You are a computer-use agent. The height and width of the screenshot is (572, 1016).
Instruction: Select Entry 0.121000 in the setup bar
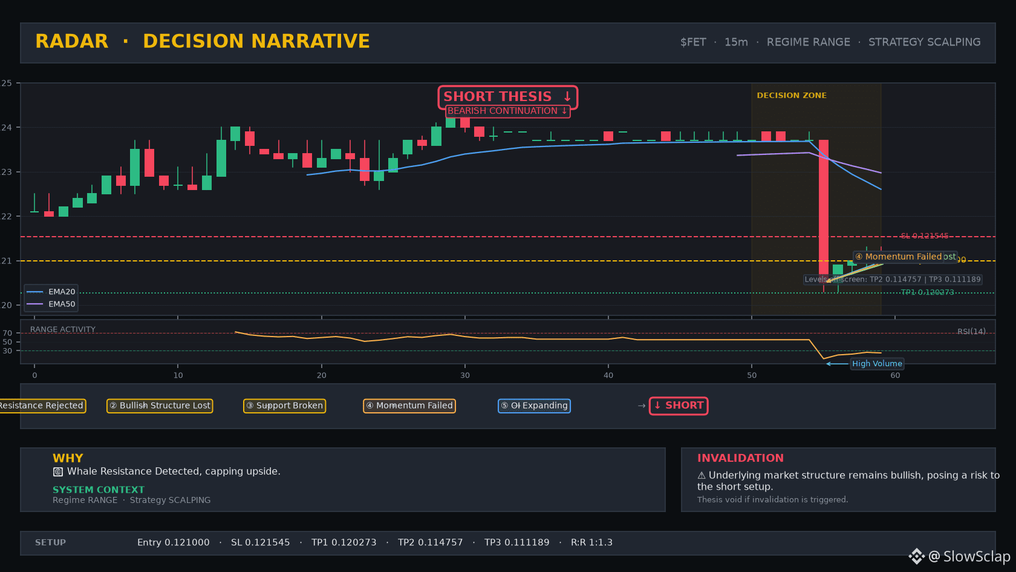pyautogui.click(x=174, y=543)
